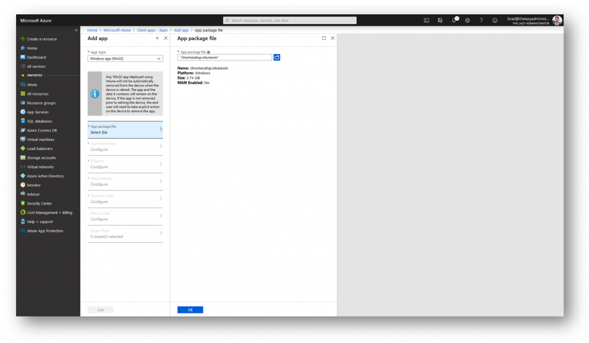589x343 pixels.
Task: Click Create a resource
Action: [x=39, y=39]
